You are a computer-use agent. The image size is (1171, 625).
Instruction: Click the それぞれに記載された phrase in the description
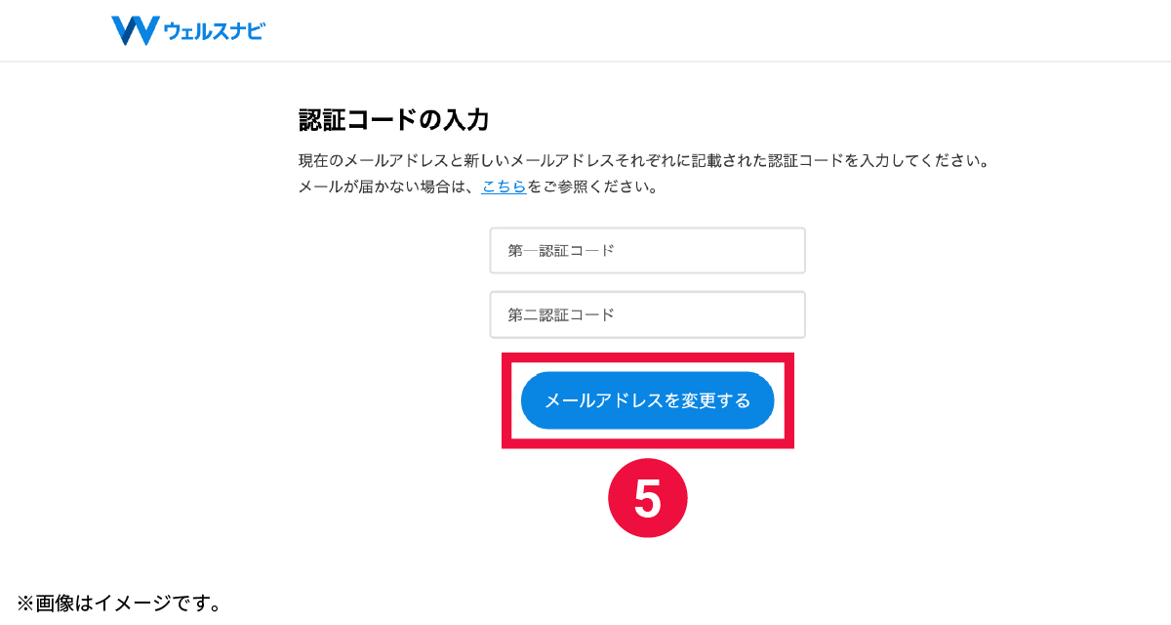point(691,159)
